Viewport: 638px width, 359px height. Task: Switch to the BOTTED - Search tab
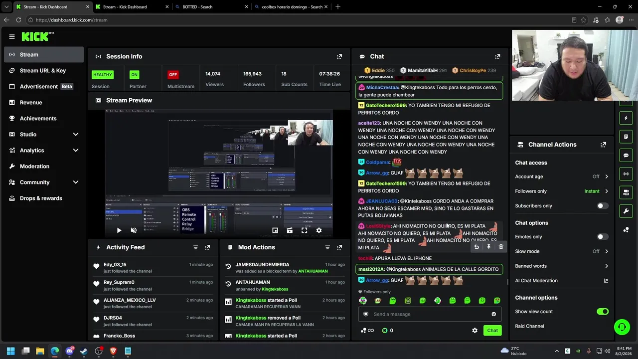pos(211,7)
